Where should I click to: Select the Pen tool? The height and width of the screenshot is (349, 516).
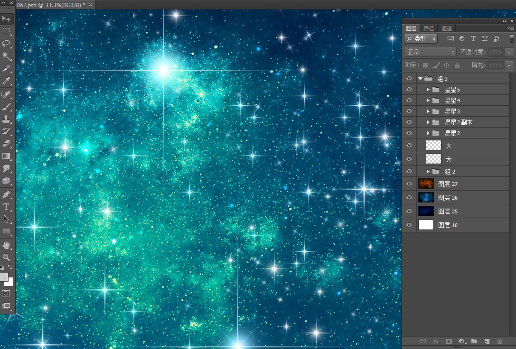(6, 194)
